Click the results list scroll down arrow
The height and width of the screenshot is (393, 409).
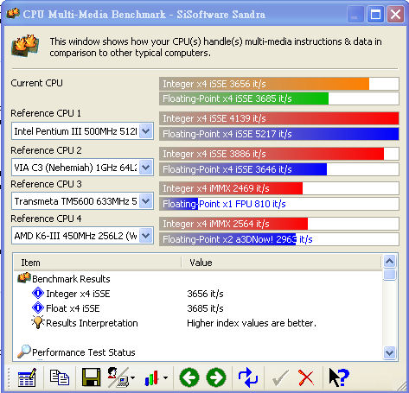(390, 352)
